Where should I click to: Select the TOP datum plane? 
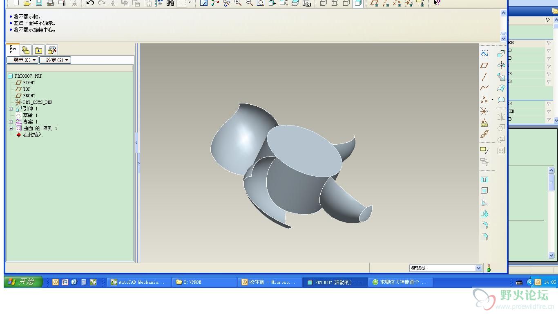pyautogui.click(x=27, y=89)
